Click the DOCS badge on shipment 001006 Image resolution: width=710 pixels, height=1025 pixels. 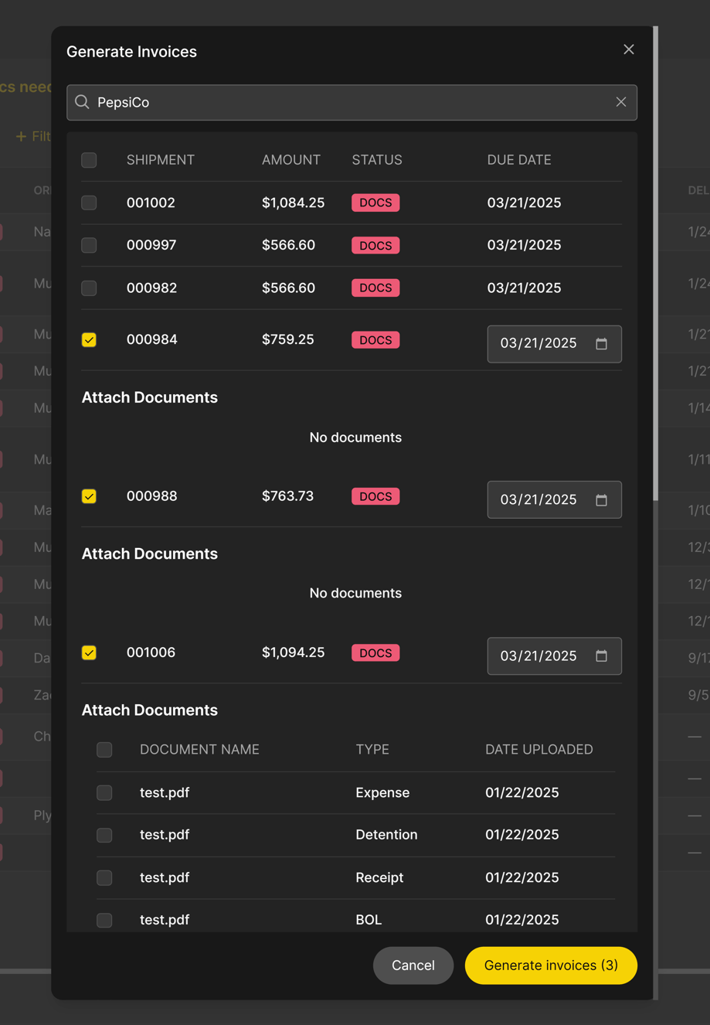click(x=375, y=652)
